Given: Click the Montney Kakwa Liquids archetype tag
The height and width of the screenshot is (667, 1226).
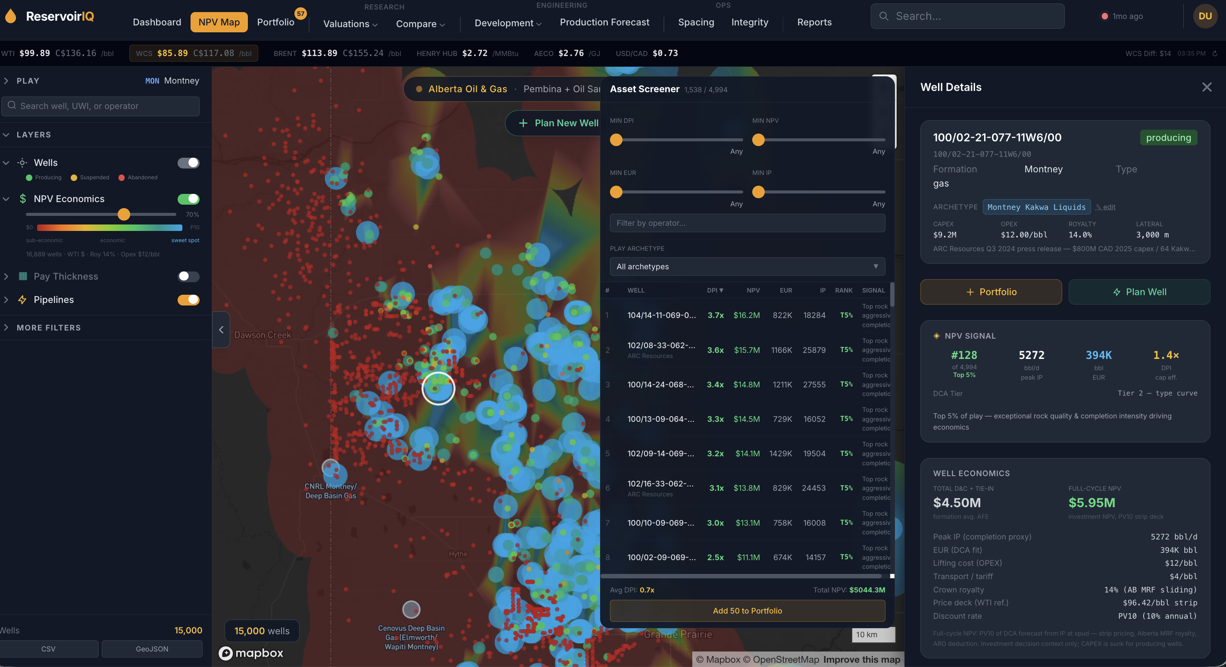Looking at the screenshot, I should click(1036, 207).
